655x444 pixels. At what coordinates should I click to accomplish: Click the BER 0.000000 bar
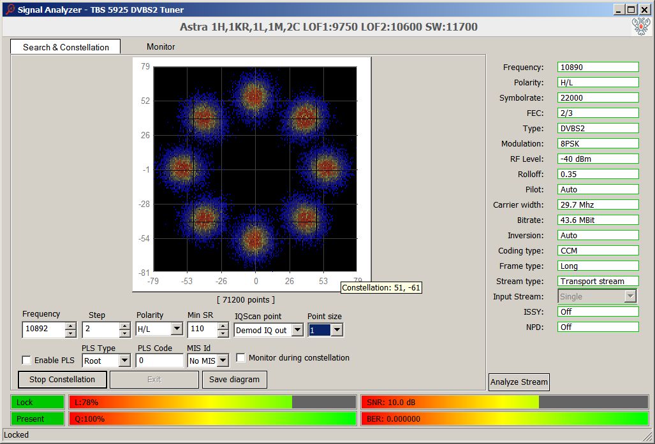pyautogui.click(x=504, y=419)
